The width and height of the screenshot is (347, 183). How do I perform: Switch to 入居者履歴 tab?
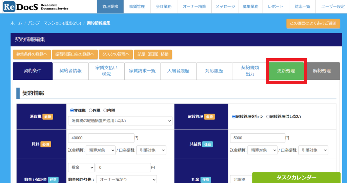coord(178,71)
